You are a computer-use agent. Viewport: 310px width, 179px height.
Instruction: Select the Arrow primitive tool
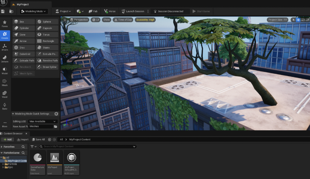click(24, 41)
